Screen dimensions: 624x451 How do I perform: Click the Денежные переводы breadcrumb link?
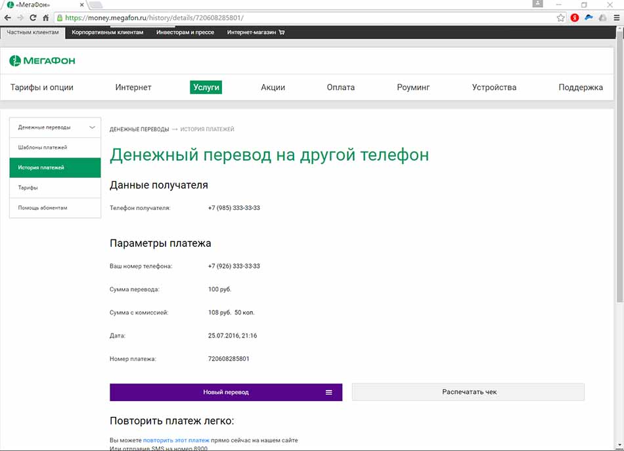click(139, 129)
